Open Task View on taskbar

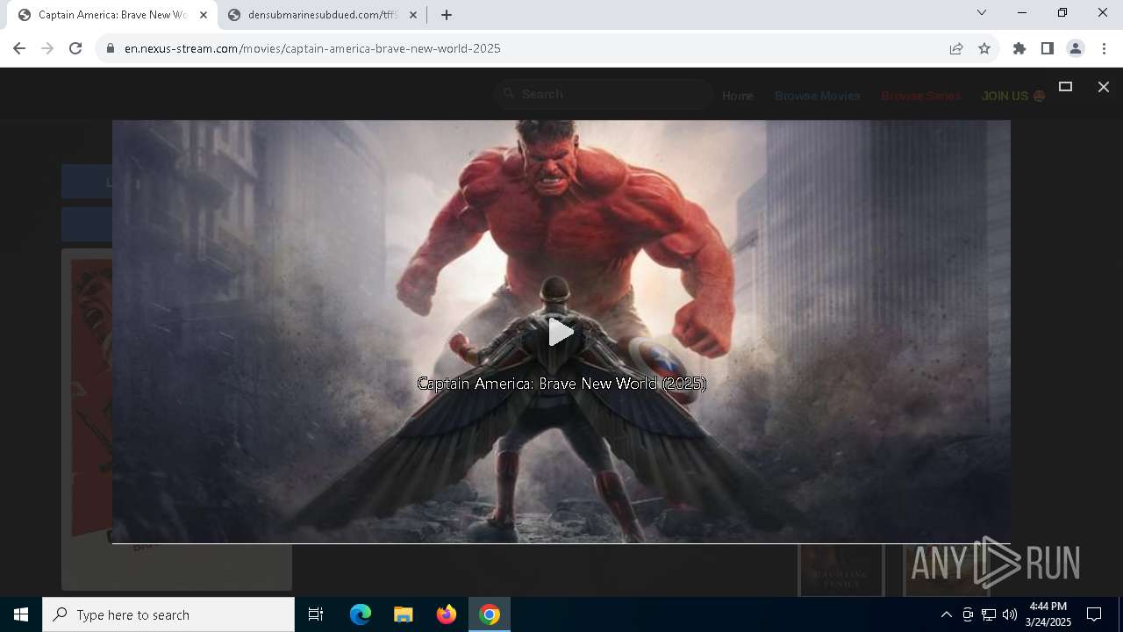316,614
